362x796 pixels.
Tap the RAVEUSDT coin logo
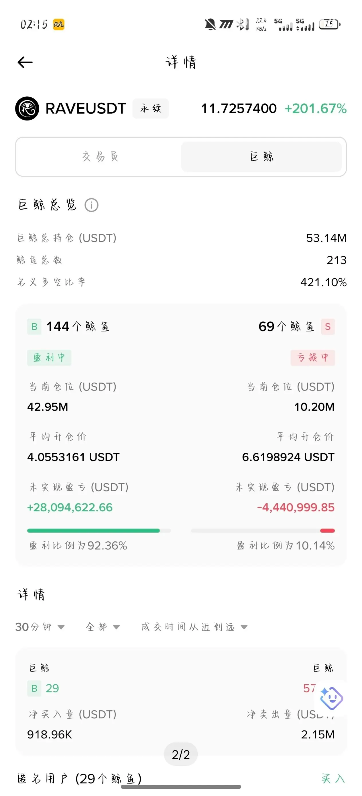point(27,109)
